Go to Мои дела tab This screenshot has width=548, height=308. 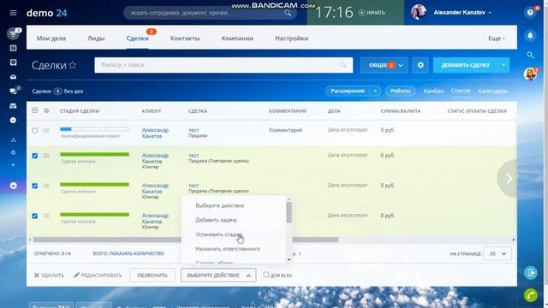[x=51, y=38]
